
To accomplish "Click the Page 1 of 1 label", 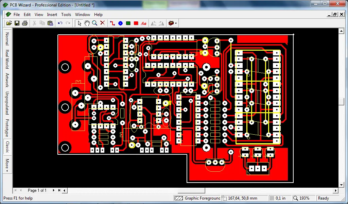I will click(x=37, y=190).
